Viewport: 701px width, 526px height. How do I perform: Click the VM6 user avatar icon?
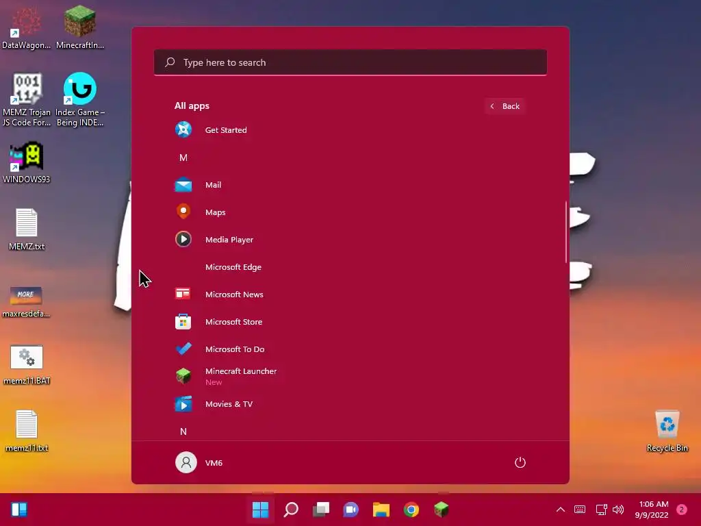[186, 462]
